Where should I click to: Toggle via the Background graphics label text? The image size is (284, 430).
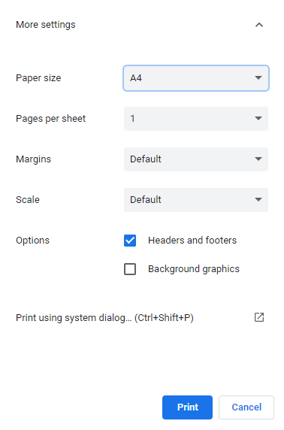pos(194,269)
